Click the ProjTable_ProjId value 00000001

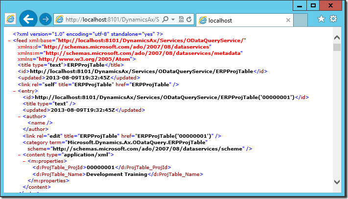click(x=100, y=168)
